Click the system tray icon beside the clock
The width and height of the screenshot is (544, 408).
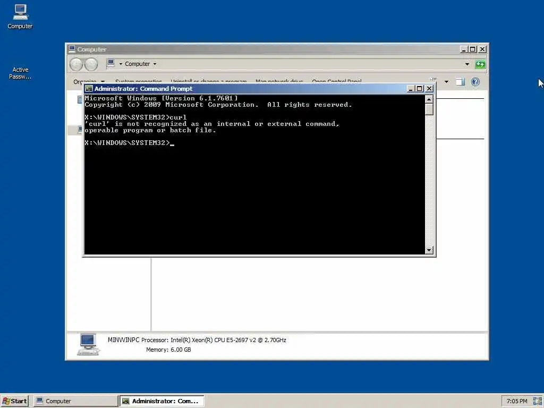tap(537, 401)
